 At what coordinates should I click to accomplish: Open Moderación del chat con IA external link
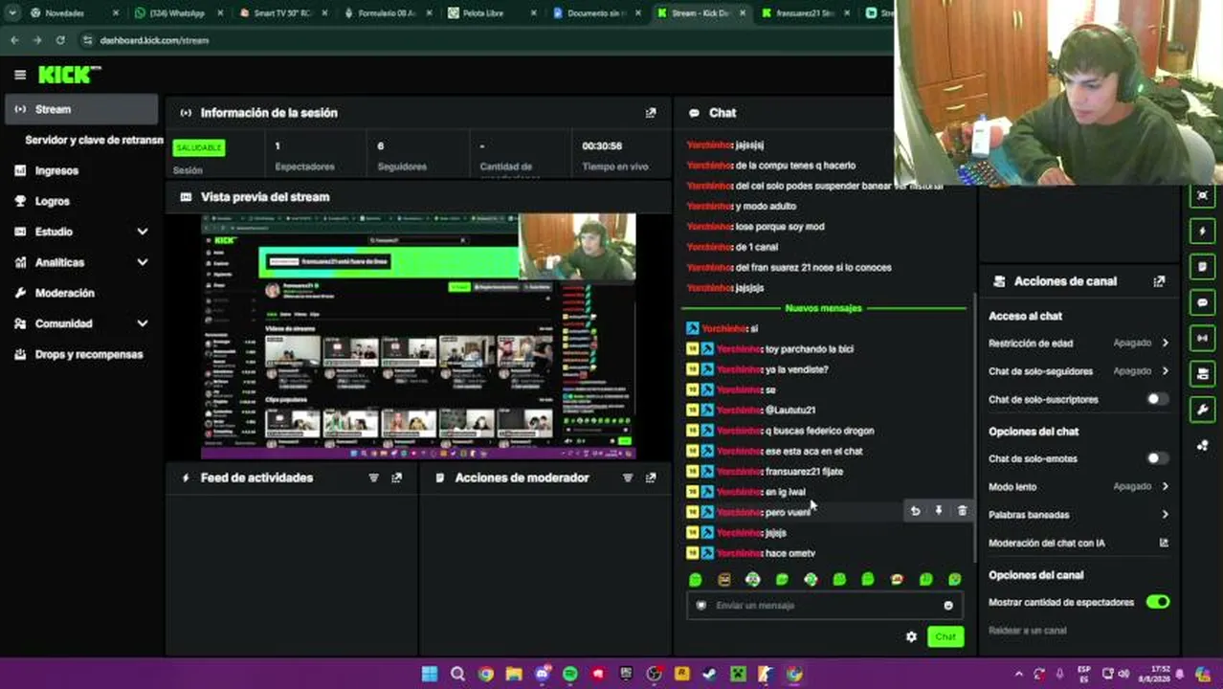(1164, 543)
